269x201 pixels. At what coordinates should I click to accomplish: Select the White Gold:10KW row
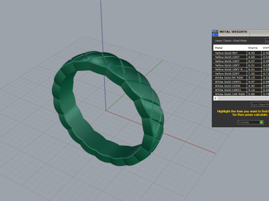pos(241,86)
